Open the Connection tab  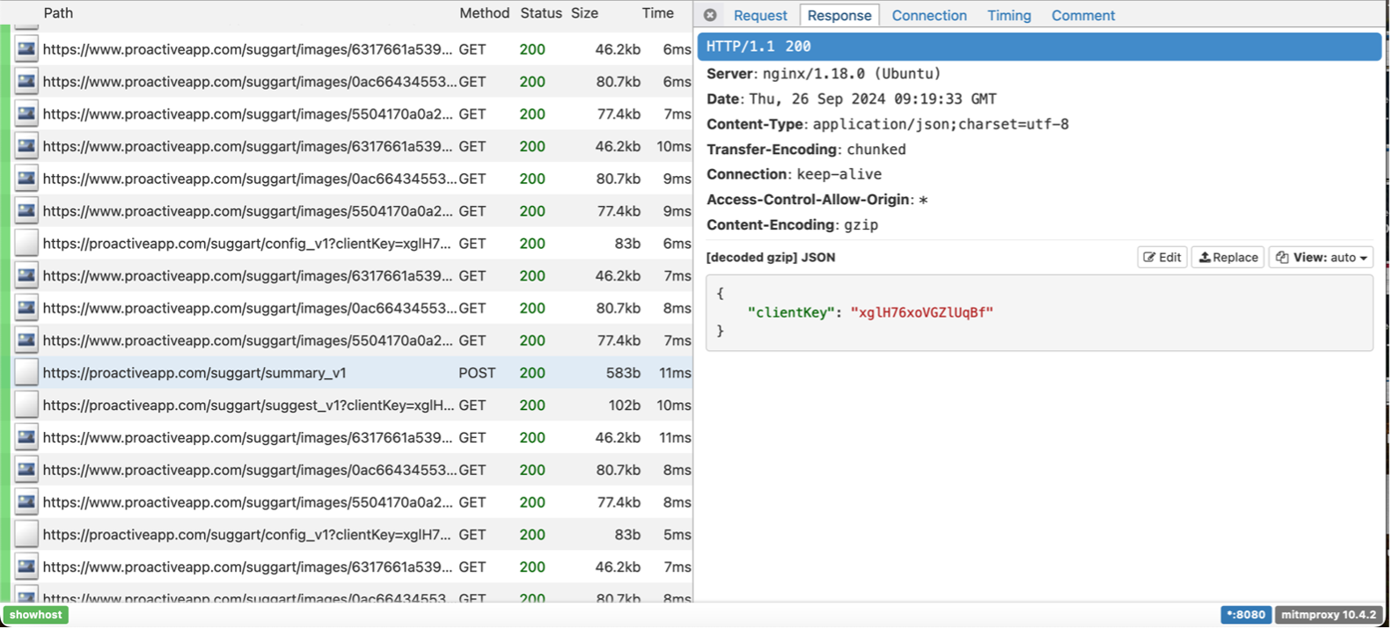pyautogui.click(x=928, y=15)
